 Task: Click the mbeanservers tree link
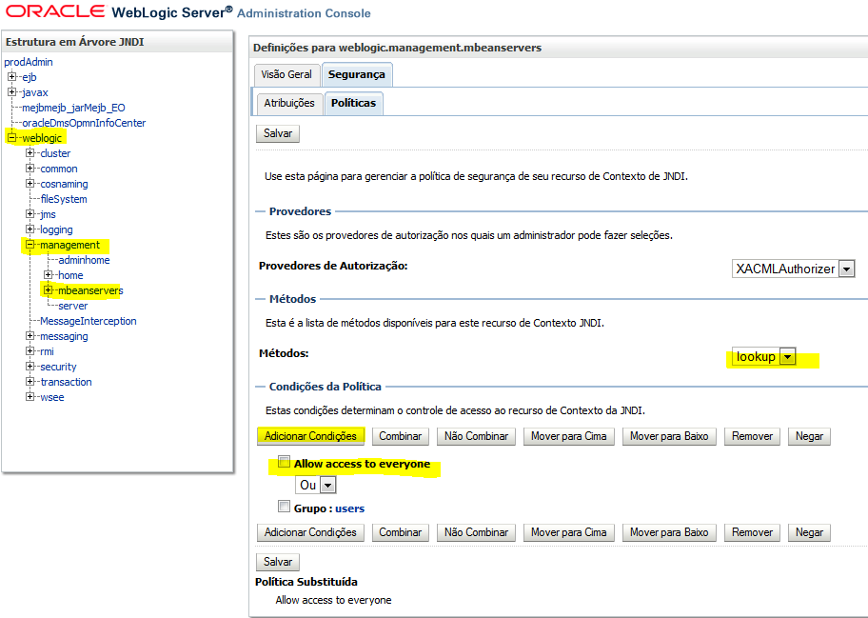pos(90,290)
